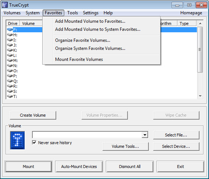The image size is (209, 179).
Task: Open the Homepage link
Action: point(191,13)
